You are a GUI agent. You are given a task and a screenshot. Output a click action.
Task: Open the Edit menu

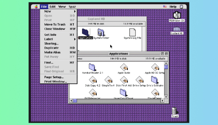point(53,7)
